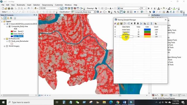Select the Select Elements arrow tool
Image resolution: width=187 pixels, height=105 pixels.
pyautogui.click(x=150, y=12)
